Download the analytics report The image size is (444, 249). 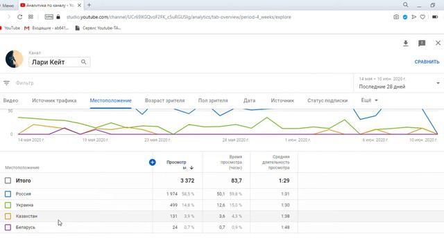pos(405,43)
